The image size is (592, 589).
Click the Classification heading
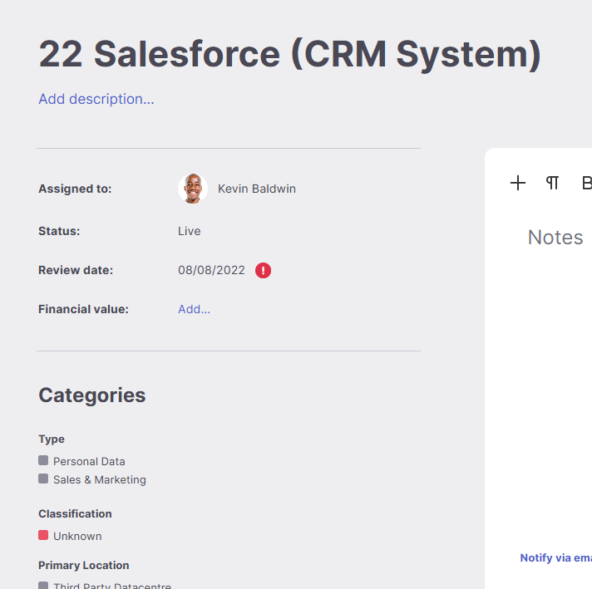[75, 514]
